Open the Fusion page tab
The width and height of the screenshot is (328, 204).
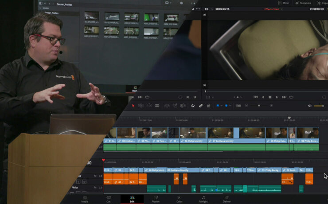(x=156, y=199)
